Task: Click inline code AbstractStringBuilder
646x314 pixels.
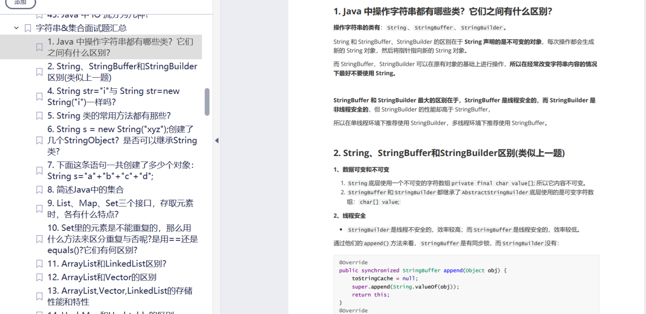Action: pos(495,192)
